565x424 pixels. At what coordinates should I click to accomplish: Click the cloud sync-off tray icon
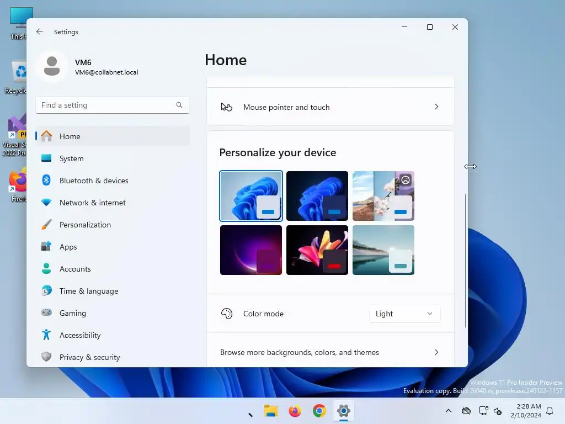tap(466, 411)
